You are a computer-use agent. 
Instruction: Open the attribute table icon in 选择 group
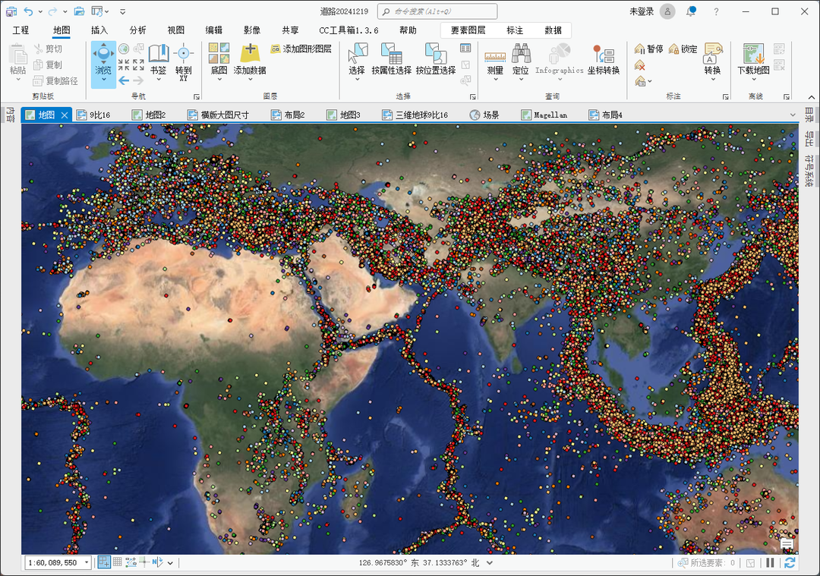[x=465, y=49]
